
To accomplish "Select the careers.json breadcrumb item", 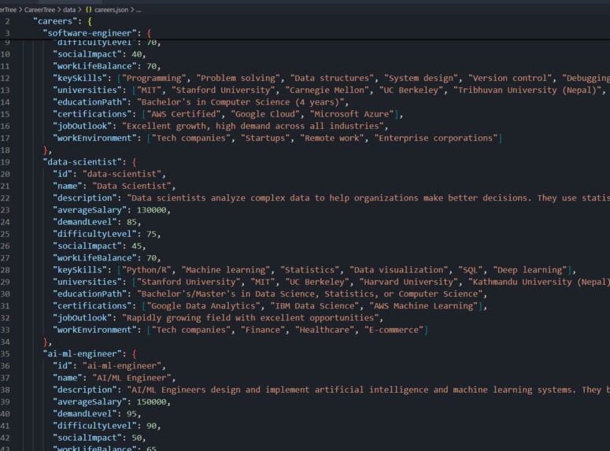I will pos(111,9).
